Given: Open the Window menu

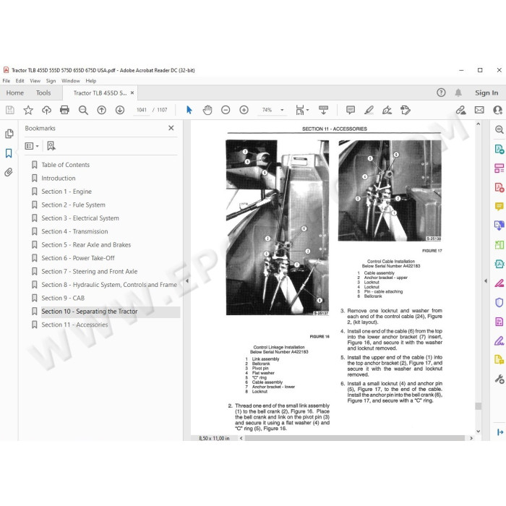Looking at the screenshot, I should (71, 81).
